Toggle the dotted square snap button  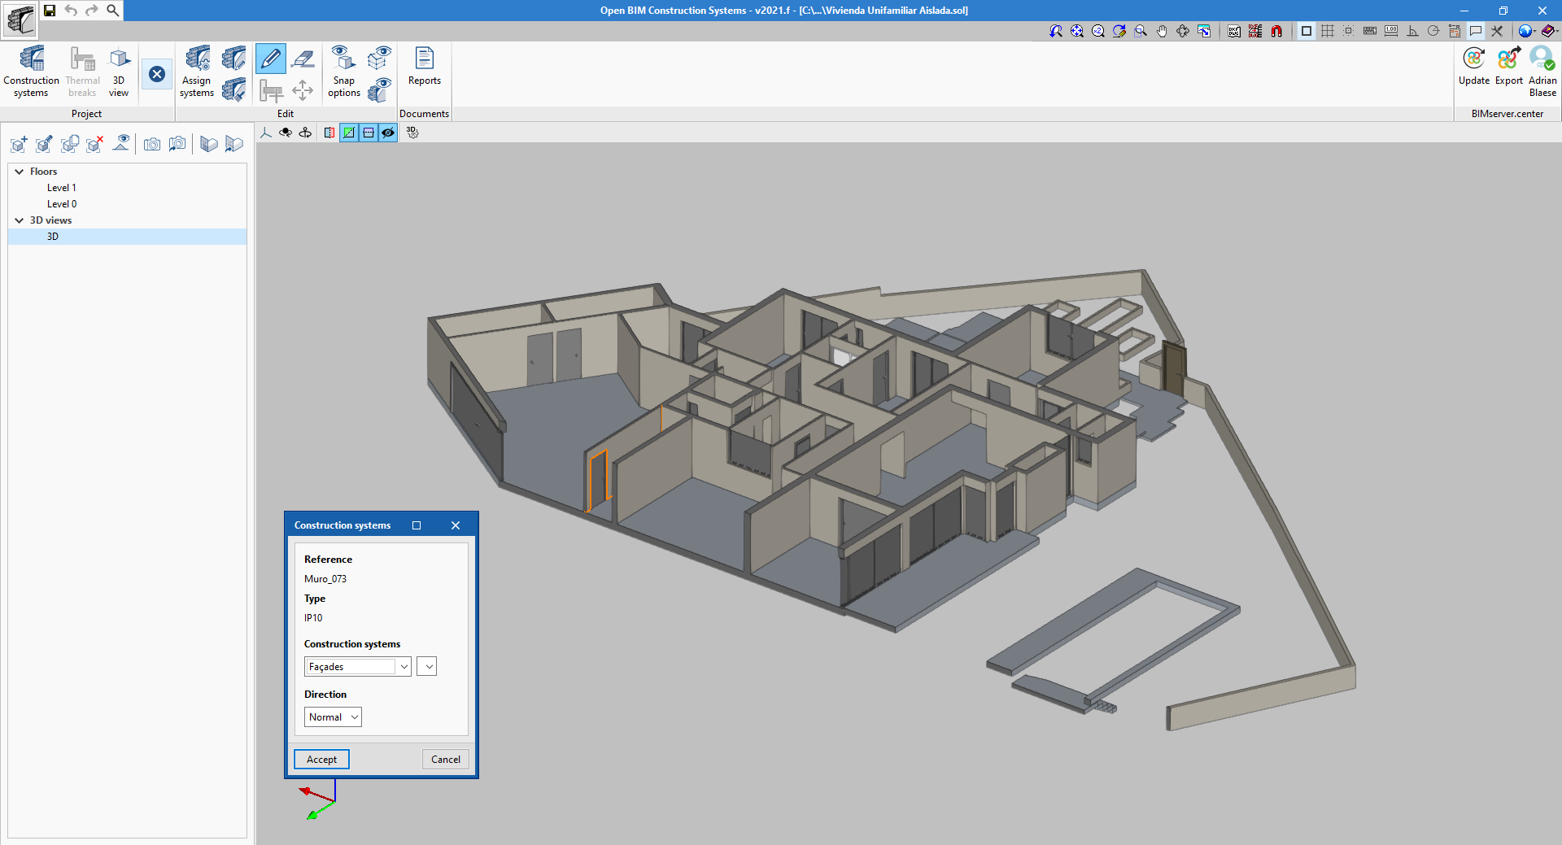[x=1349, y=31]
